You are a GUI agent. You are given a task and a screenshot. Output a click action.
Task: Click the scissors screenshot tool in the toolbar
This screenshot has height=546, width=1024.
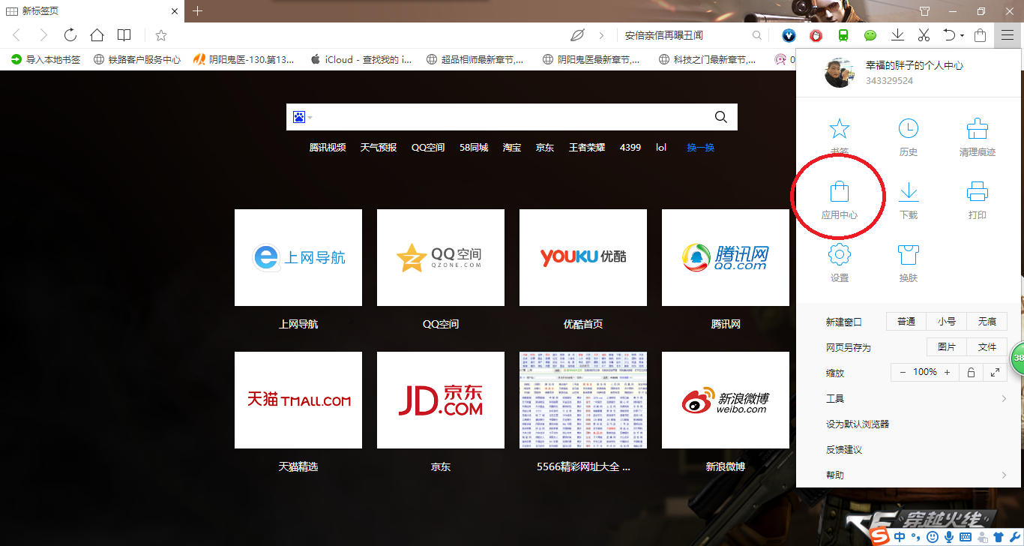924,35
